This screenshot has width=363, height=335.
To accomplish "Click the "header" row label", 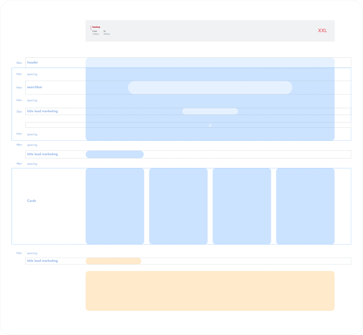I will tap(33, 63).
